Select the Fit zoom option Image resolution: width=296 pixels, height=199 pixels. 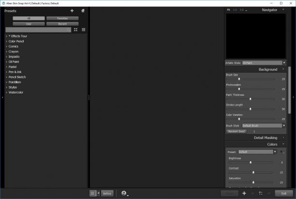228,10
